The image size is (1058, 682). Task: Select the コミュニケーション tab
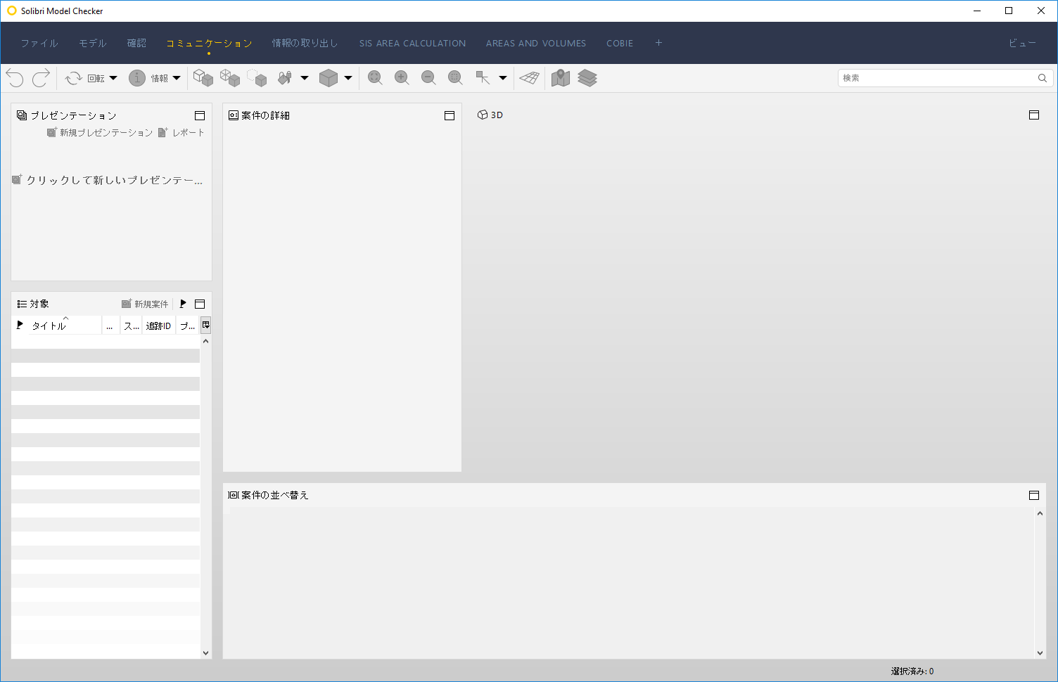pyautogui.click(x=209, y=43)
